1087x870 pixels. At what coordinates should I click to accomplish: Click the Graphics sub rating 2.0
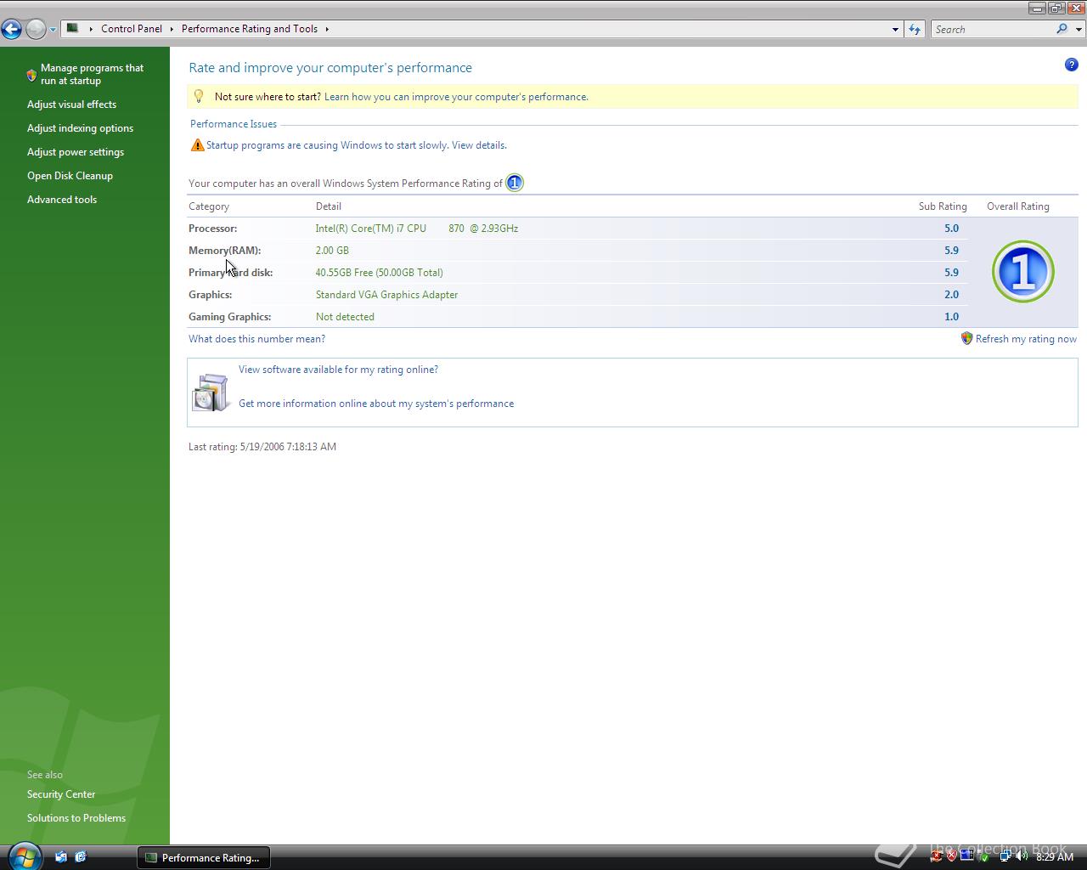951,295
